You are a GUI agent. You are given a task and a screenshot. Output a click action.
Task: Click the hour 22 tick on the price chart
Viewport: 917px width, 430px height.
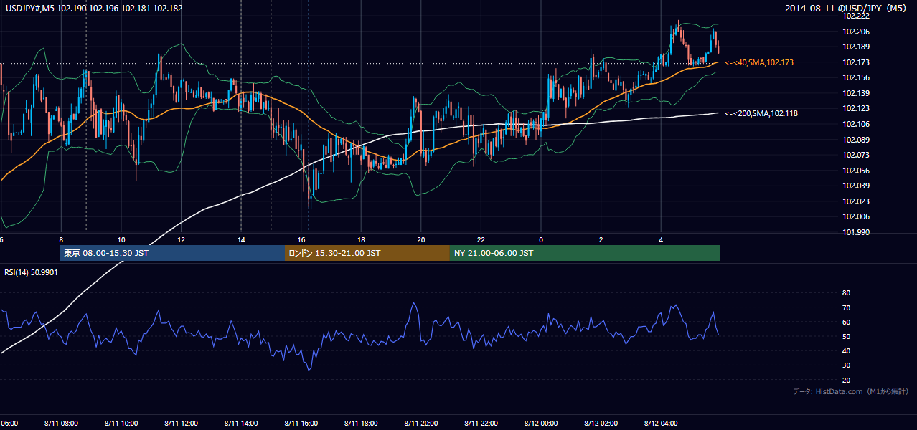click(x=481, y=240)
